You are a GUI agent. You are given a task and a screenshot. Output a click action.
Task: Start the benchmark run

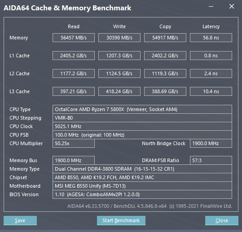121,220
